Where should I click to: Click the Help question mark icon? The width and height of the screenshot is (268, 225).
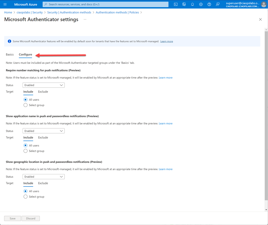[209, 4]
